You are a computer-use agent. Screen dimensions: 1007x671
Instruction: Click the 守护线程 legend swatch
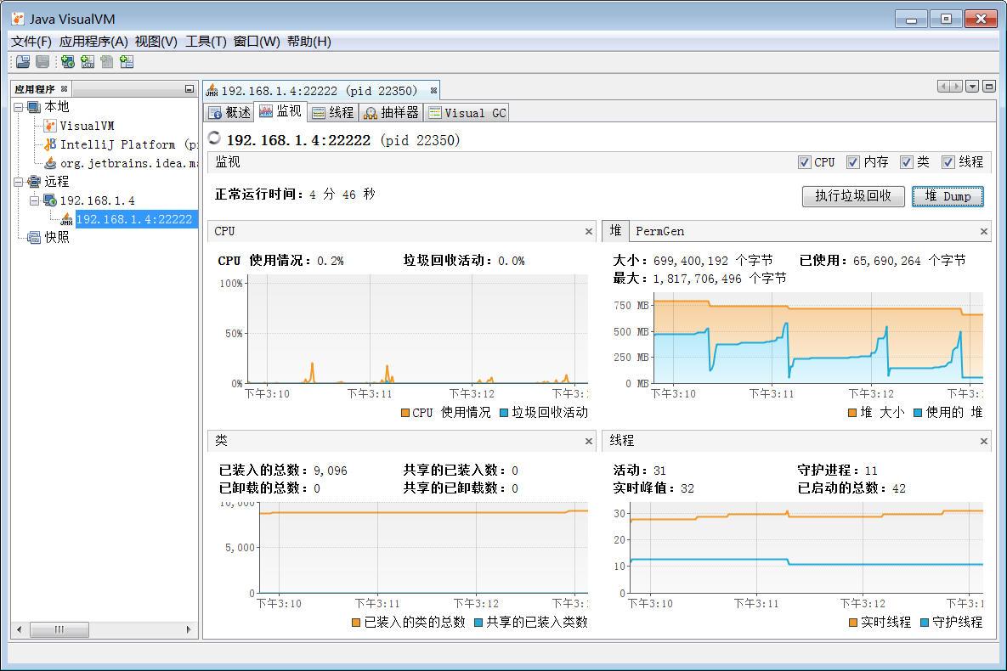pyautogui.click(x=925, y=623)
